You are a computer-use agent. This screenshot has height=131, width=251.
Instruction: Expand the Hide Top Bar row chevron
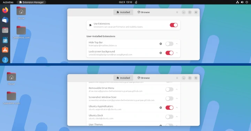pos(177,44)
